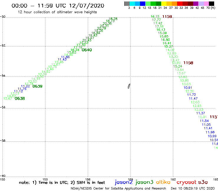
Task: Click the longitude axis label 153
Action: (45, 179)
